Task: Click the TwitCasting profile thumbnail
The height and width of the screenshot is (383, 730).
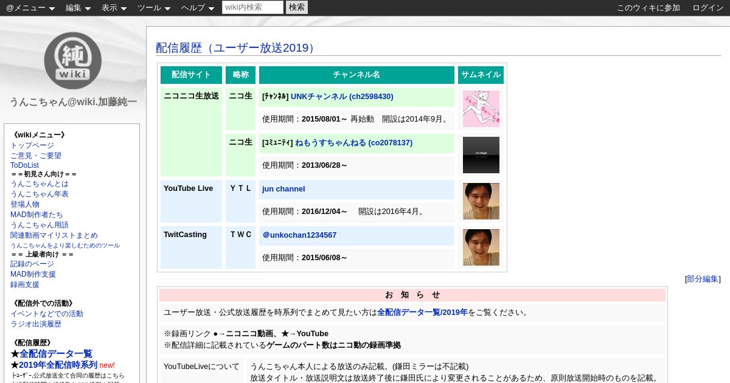Action: (481, 247)
